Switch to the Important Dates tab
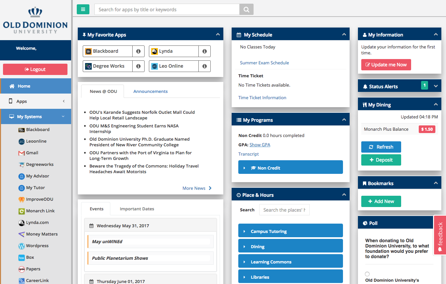446x284 pixels. [x=137, y=209]
